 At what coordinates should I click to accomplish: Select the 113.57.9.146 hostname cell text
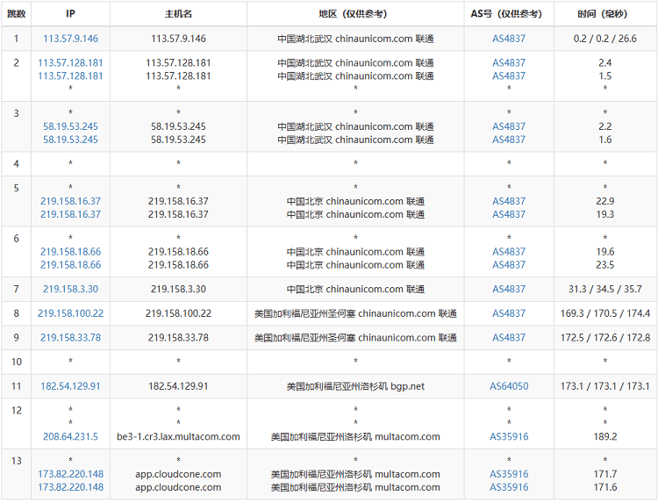click(x=178, y=39)
